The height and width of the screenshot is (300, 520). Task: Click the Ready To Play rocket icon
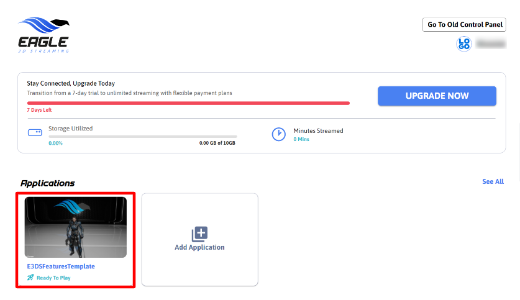30,278
